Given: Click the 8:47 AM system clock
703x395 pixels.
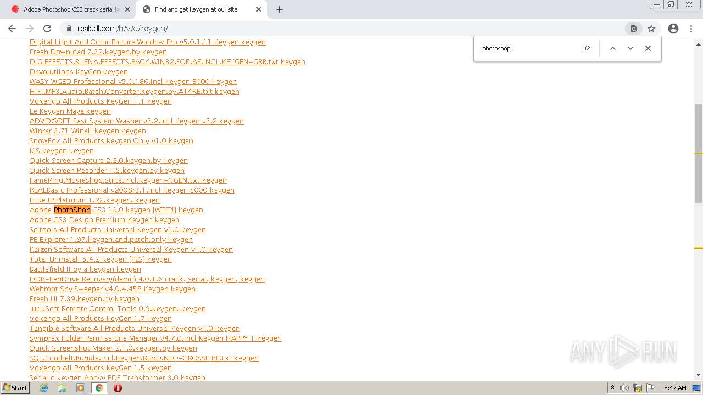Looking at the screenshot, I should 675,388.
